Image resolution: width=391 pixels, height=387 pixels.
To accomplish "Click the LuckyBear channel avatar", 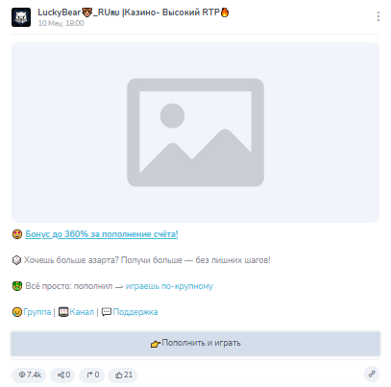I will (21, 17).
